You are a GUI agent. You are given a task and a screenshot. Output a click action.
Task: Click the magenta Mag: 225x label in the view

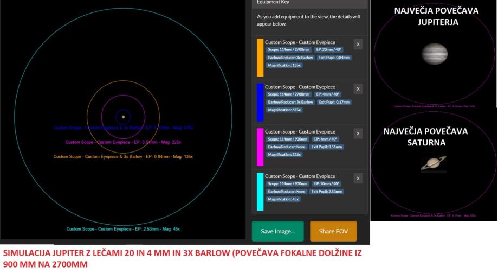(122, 142)
